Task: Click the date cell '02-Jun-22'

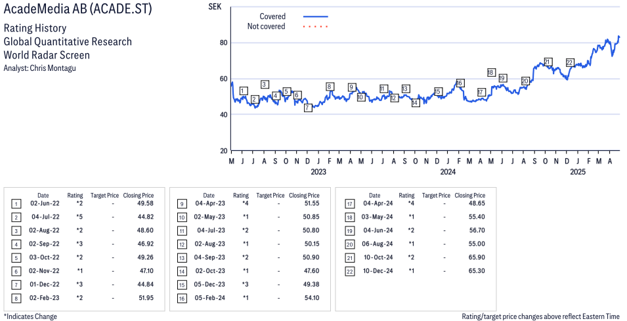Action: point(45,203)
